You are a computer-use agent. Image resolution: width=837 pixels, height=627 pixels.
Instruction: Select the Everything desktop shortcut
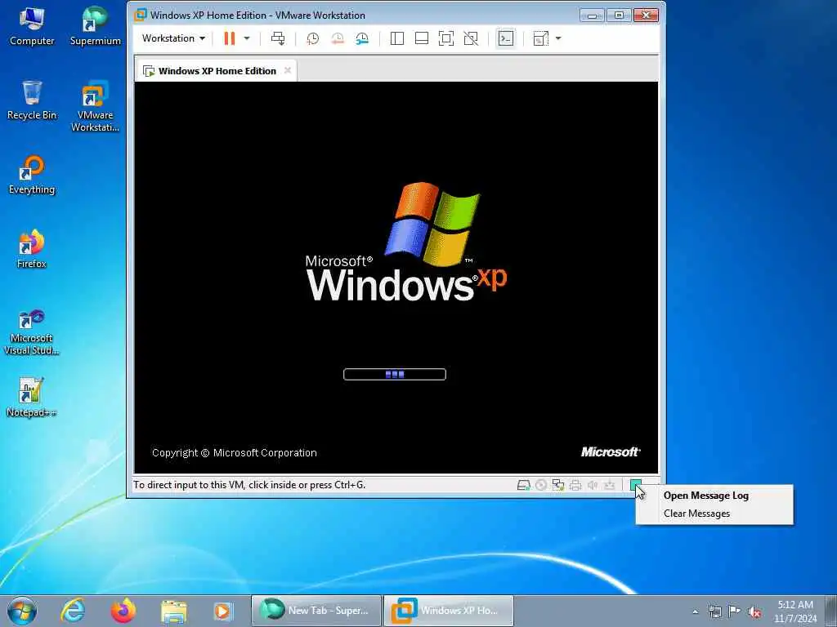pyautogui.click(x=32, y=175)
